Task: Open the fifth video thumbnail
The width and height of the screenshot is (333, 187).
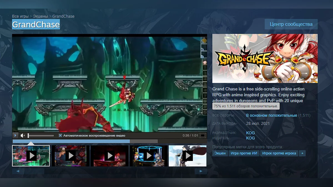Action: coord(188,156)
